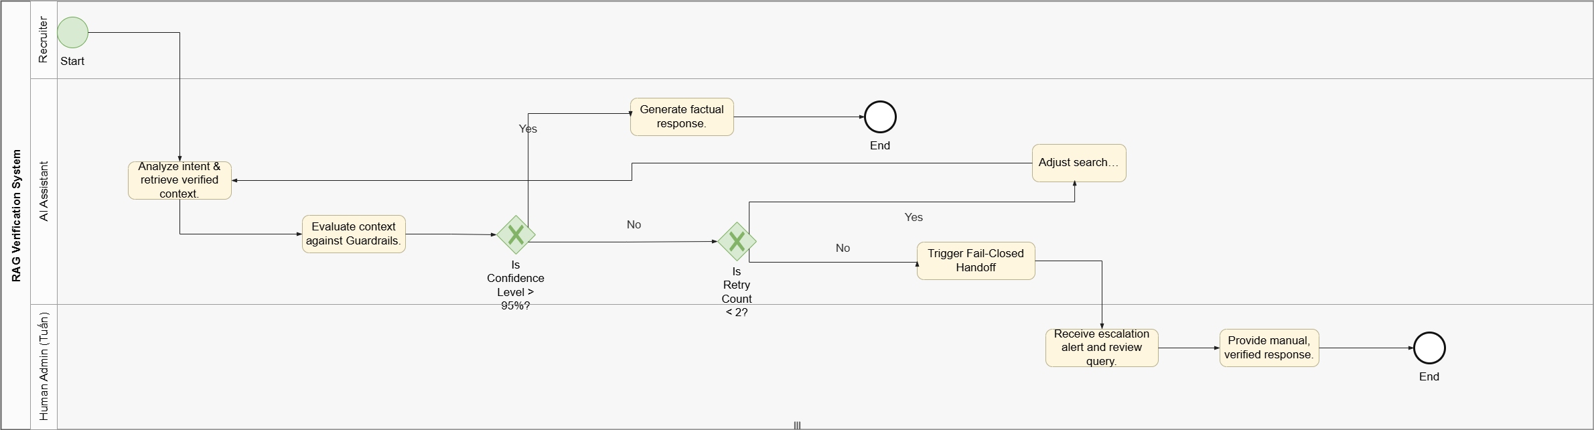Viewport: 1594px width, 430px height.
Task: Click the End event after Generate factual response
Action: [880, 117]
